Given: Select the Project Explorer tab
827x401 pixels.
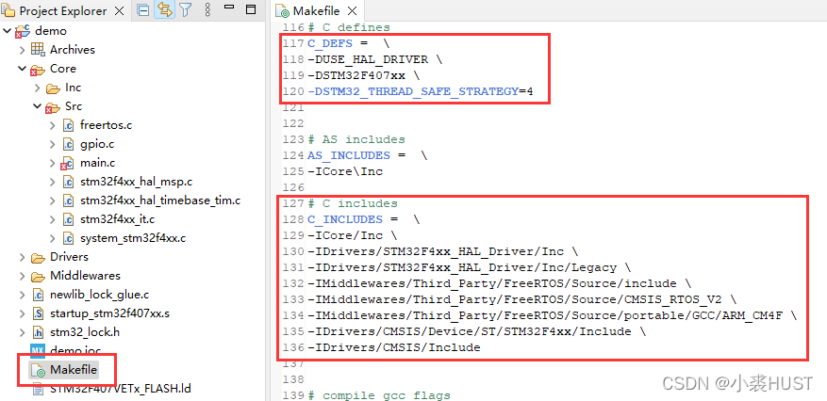Looking at the screenshot, I should tap(63, 11).
